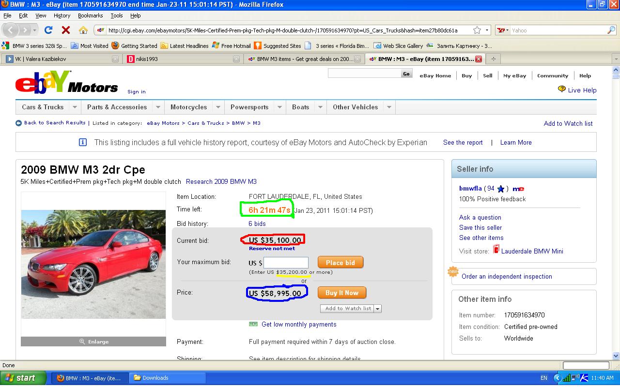Click the EN language indicator in the tray
620x387 pixels.
coord(544,378)
